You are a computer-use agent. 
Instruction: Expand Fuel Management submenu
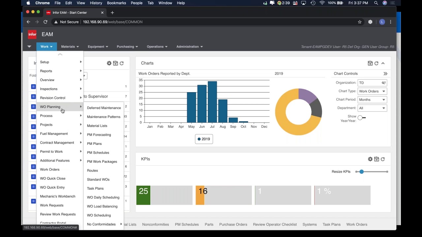(60, 134)
